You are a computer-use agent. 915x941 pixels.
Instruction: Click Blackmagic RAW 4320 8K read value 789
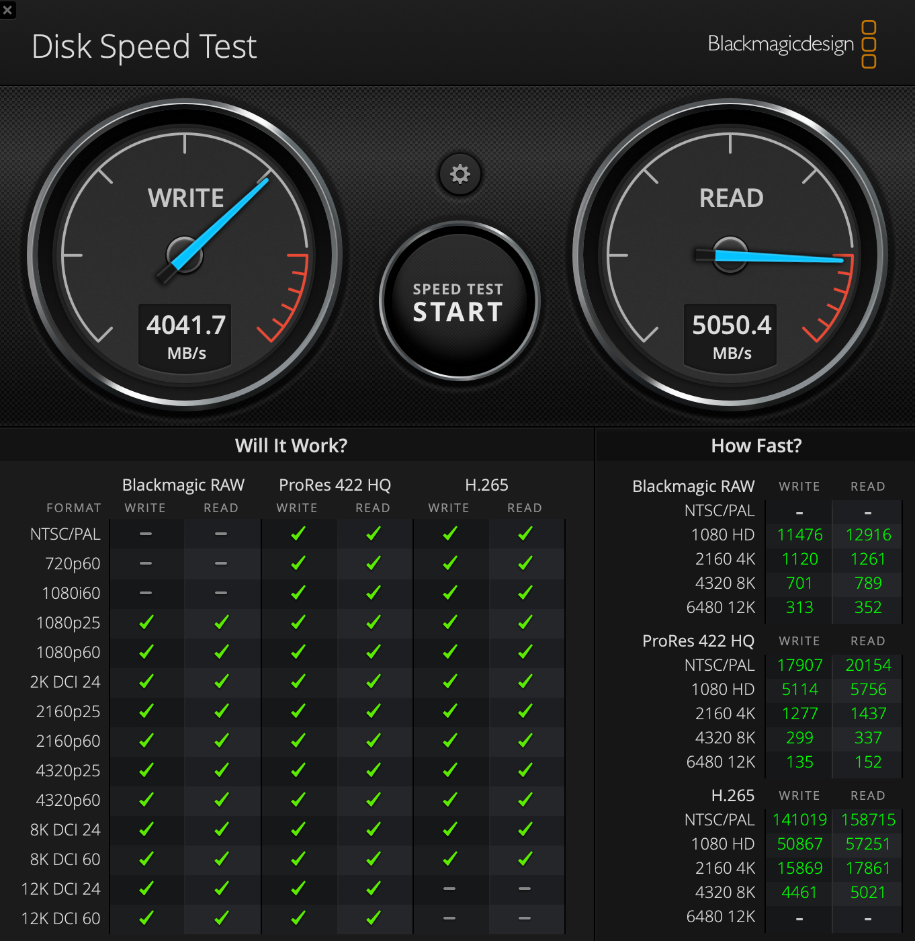click(868, 583)
